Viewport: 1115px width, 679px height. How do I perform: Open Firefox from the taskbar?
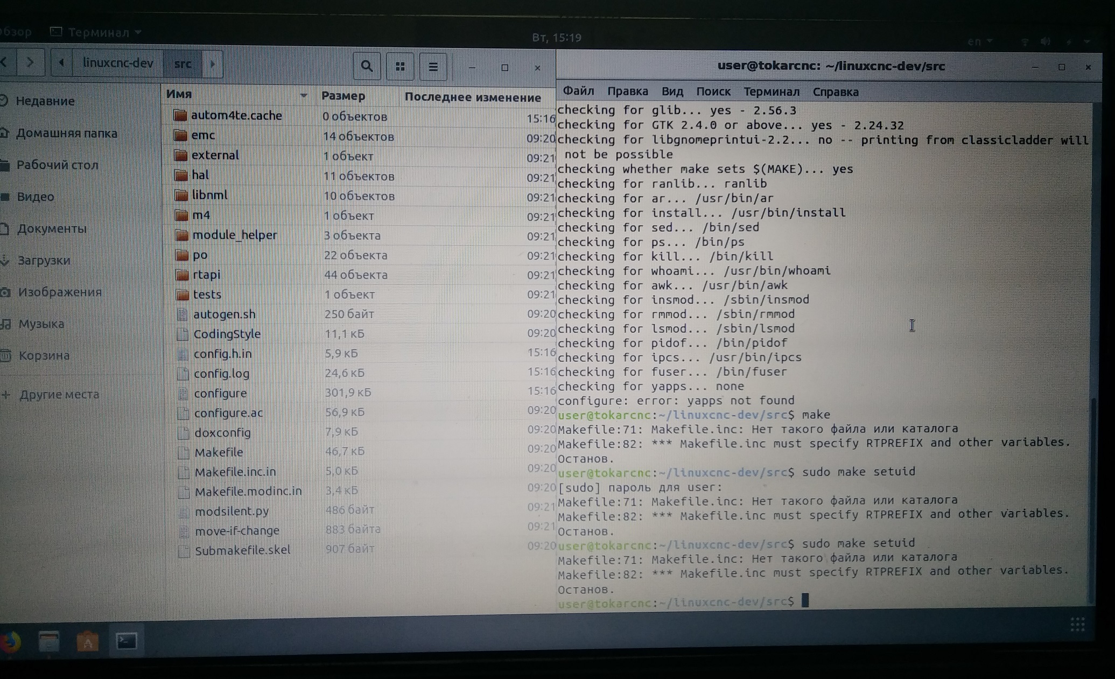[10, 641]
